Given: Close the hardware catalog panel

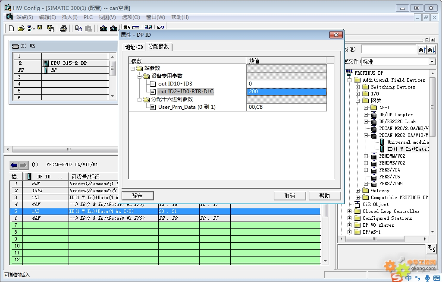Looking at the screenshot, I should [433, 40].
